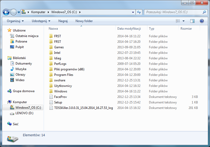Select Komputer in the address bar path

tap(38, 12)
